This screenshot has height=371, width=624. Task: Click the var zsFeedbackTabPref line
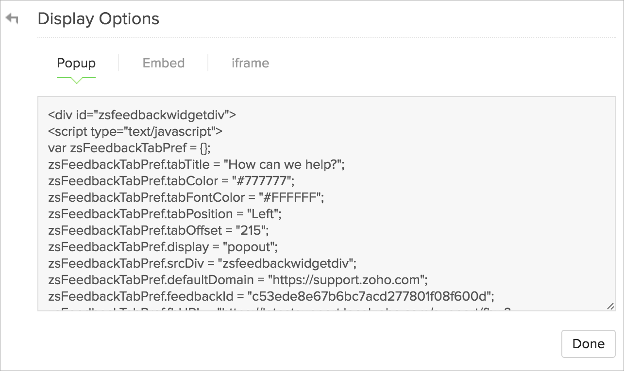click(x=129, y=148)
